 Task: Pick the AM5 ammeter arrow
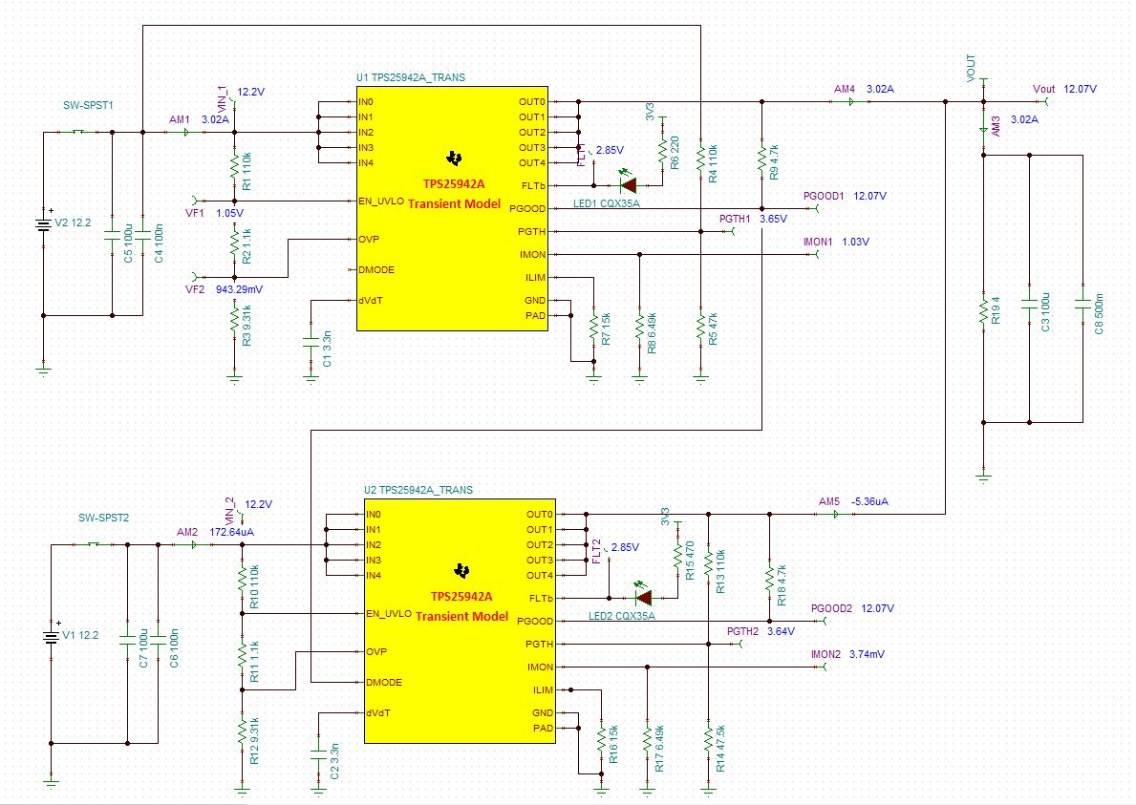[837, 515]
